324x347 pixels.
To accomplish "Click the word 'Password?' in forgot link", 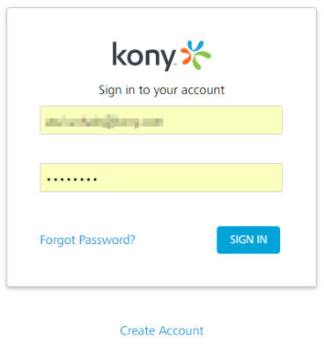I will pyautogui.click(x=107, y=240).
